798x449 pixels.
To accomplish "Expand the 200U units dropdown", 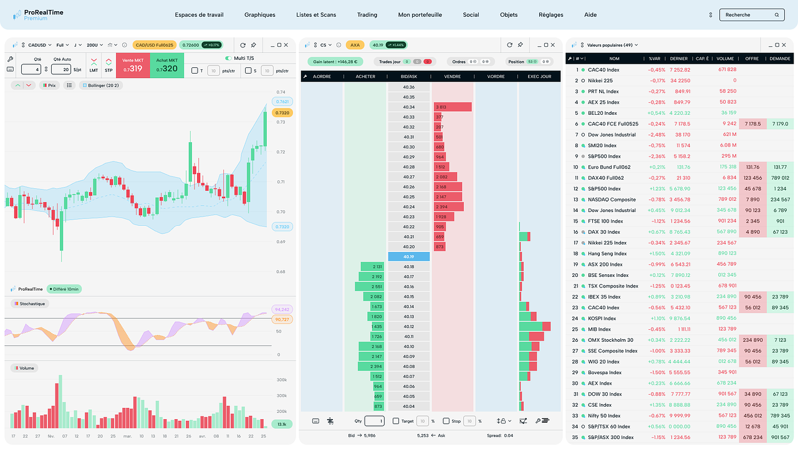I will tap(94, 45).
